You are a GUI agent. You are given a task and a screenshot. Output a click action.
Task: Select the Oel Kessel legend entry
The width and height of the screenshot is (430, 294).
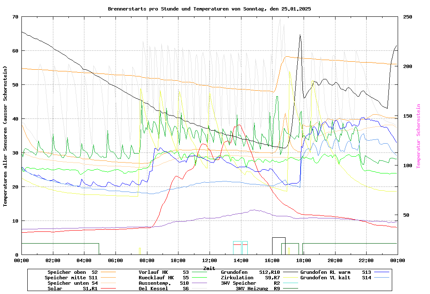(x=153, y=289)
